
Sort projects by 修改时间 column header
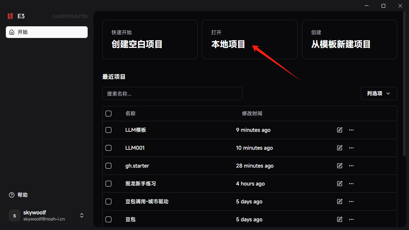click(x=252, y=114)
